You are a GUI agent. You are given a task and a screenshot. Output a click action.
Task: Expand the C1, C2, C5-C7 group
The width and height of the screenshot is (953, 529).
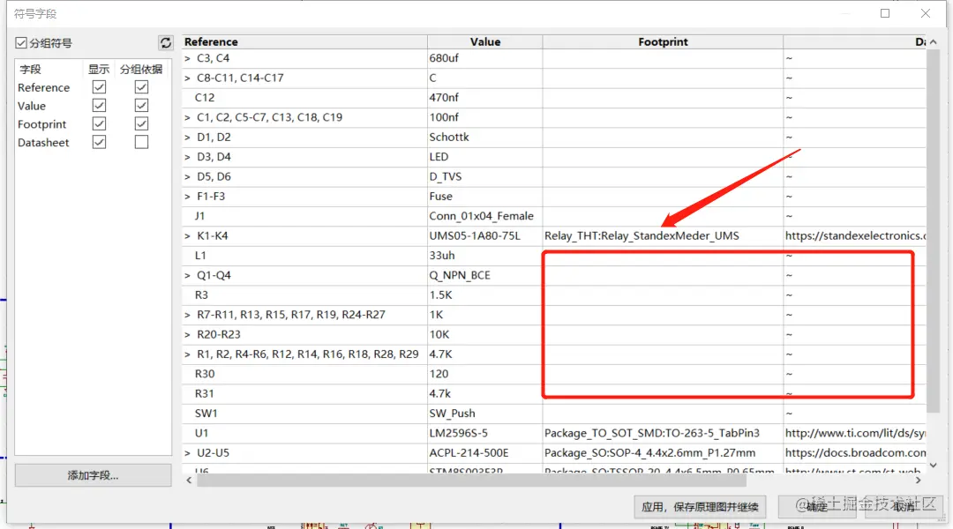pos(187,117)
